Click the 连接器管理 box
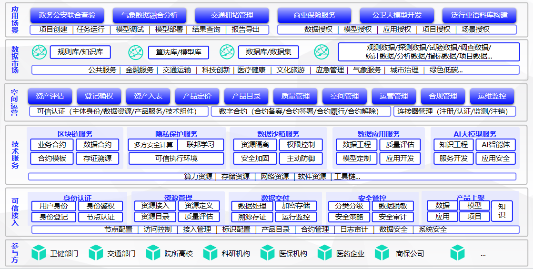The image size is (533, 269). point(455,111)
